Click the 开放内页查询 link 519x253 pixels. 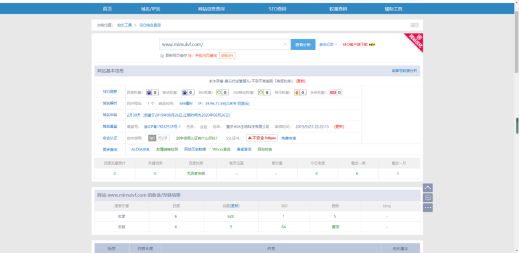pos(206,56)
